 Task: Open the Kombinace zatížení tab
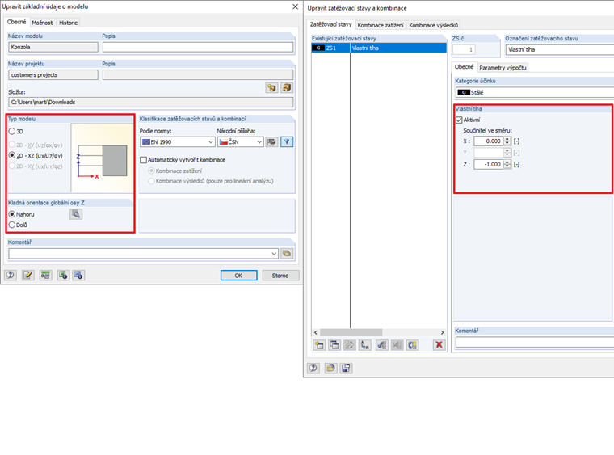tap(381, 25)
